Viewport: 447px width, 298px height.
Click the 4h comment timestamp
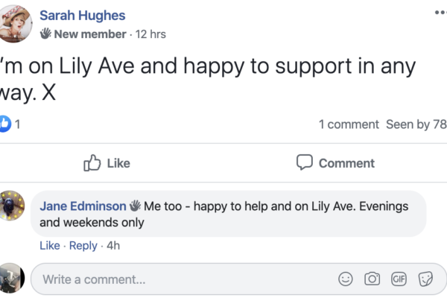[x=113, y=246]
